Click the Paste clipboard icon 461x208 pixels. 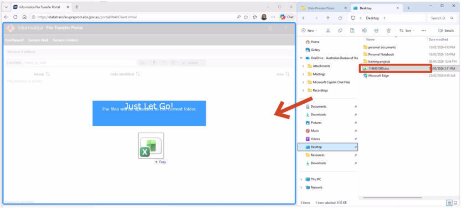tap(352, 31)
